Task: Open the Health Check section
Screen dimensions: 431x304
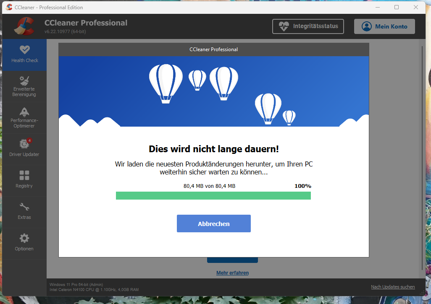Action: pos(24,55)
